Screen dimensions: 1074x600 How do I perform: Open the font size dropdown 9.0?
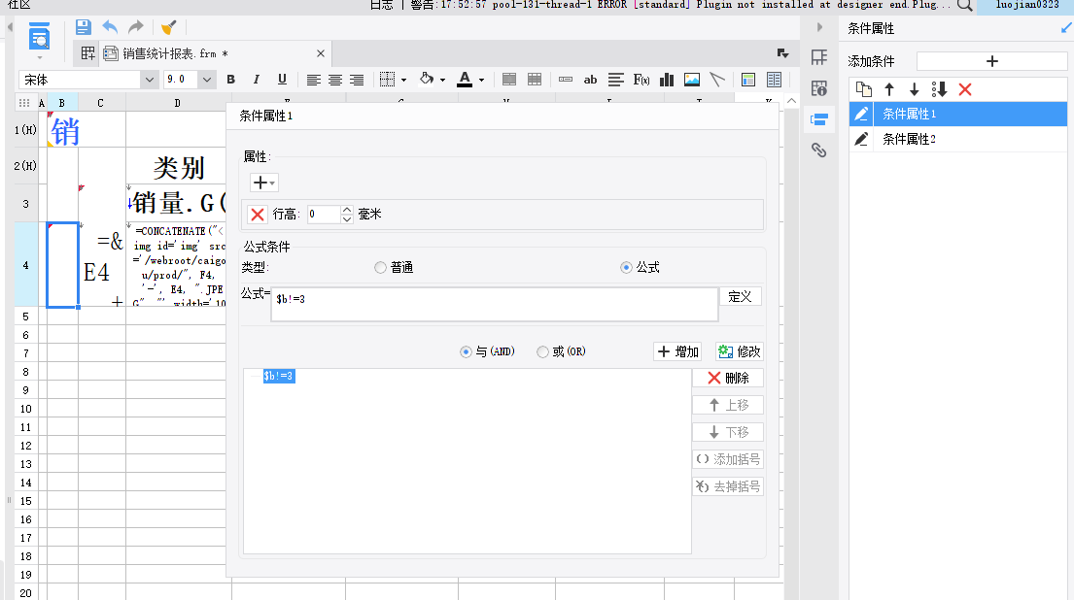207,80
